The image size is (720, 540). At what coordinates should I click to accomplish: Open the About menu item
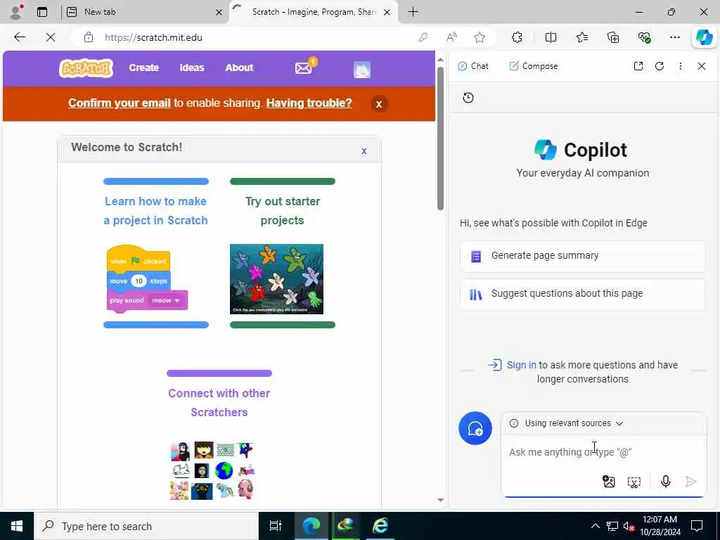tap(239, 68)
